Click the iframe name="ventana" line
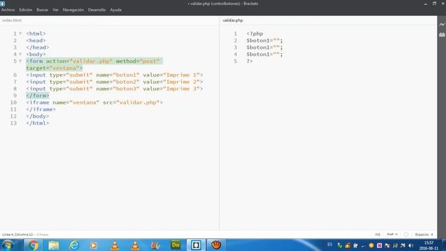 [95, 102]
